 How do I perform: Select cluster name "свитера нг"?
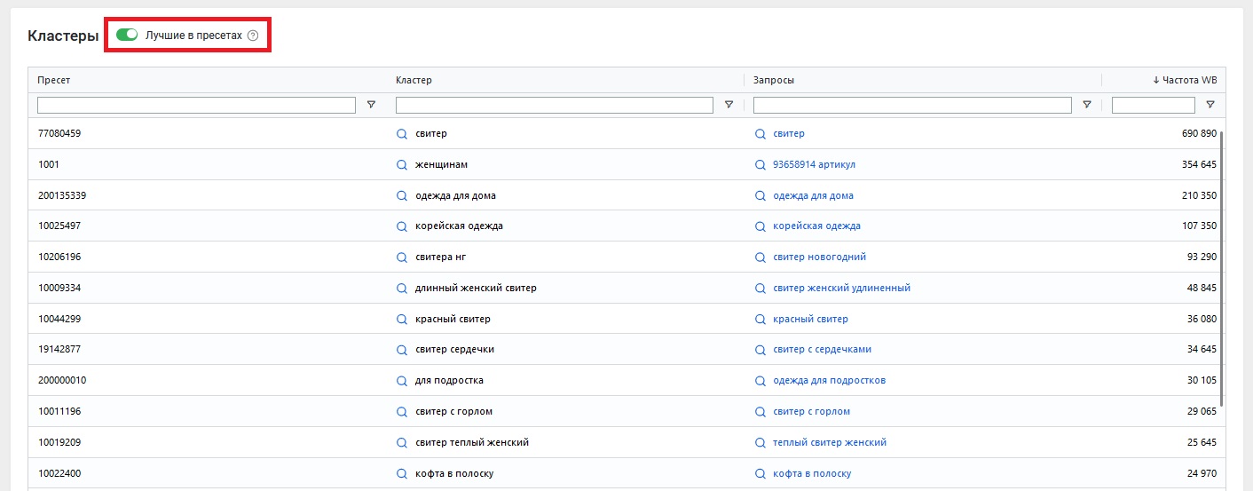(x=440, y=257)
